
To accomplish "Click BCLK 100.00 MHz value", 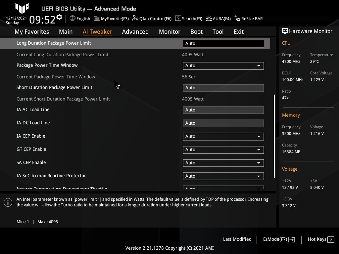I will 293,79.
